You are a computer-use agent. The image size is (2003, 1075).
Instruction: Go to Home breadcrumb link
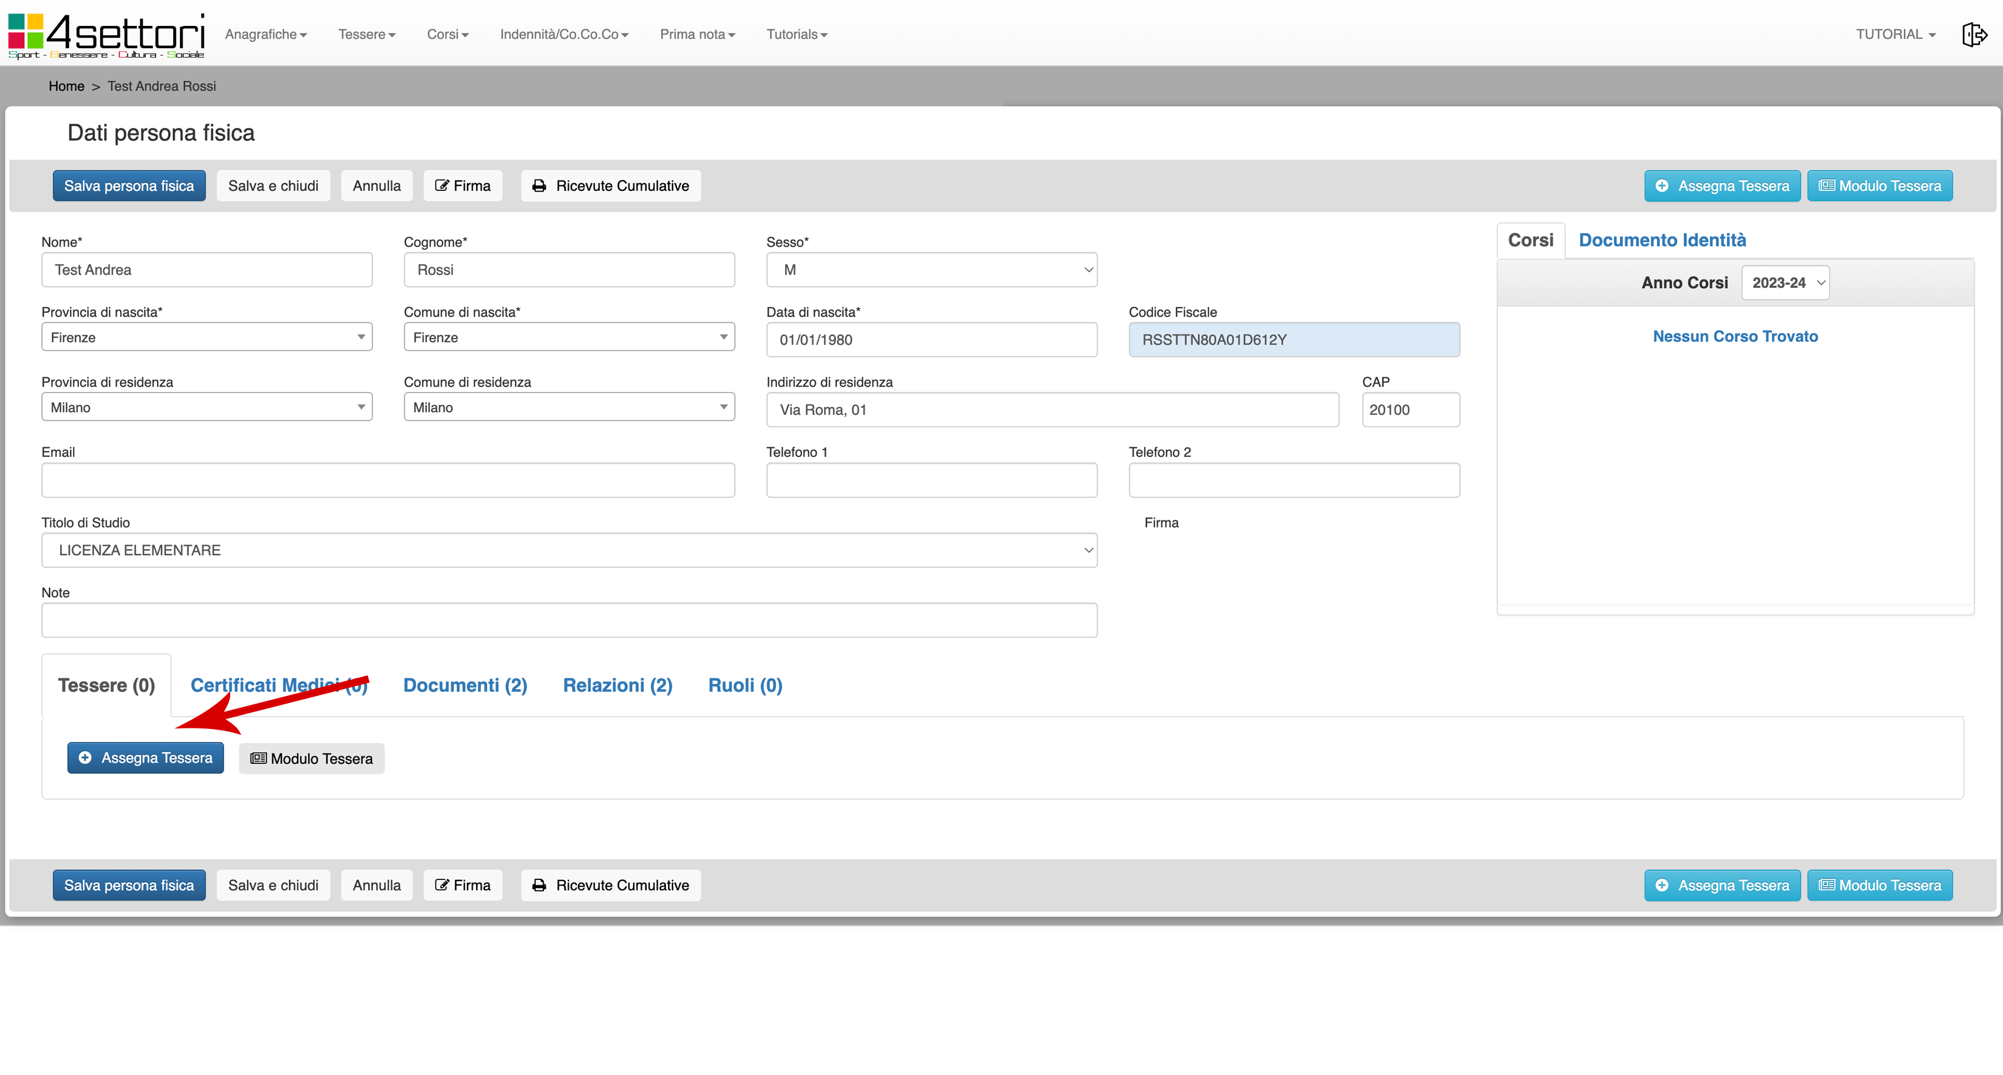[66, 86]
